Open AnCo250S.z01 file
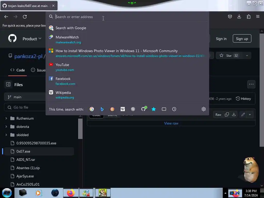 [28, 184]
